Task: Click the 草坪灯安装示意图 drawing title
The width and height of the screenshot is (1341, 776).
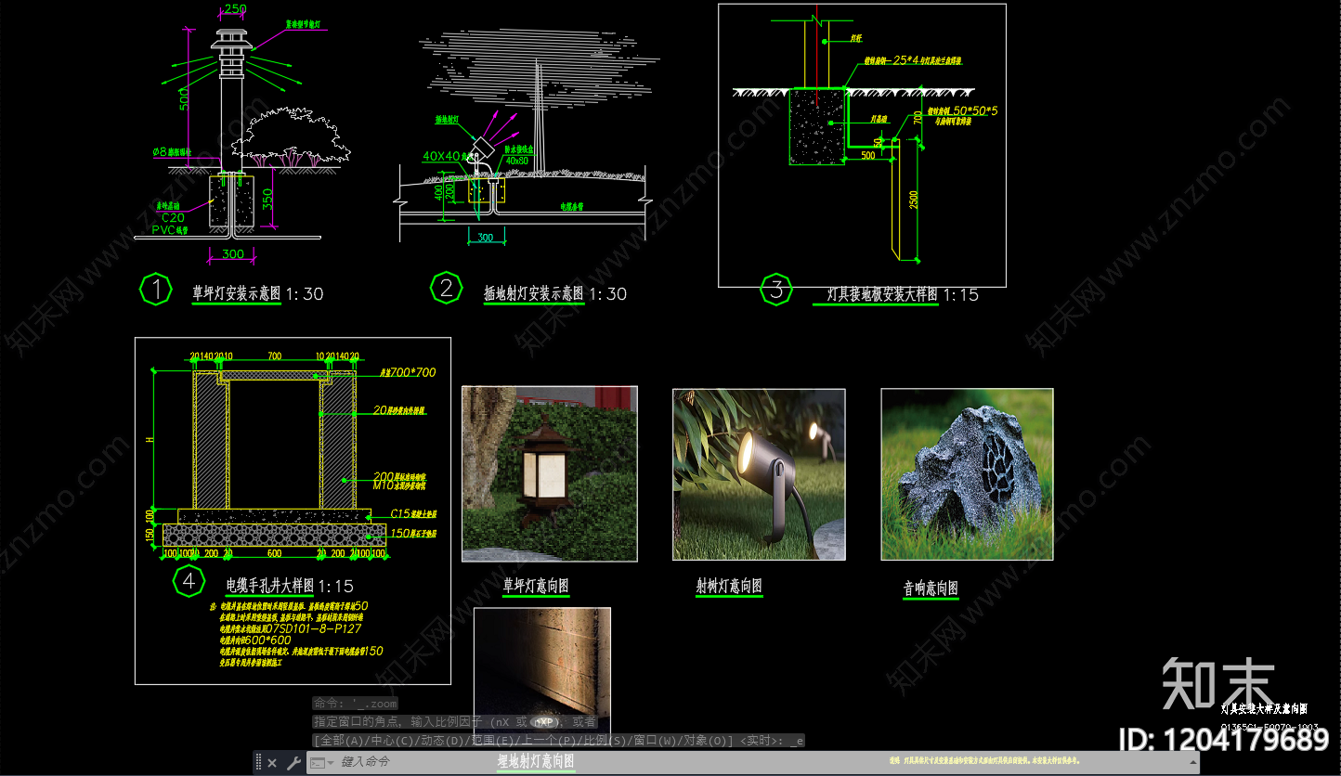Action: click(236, 293)
